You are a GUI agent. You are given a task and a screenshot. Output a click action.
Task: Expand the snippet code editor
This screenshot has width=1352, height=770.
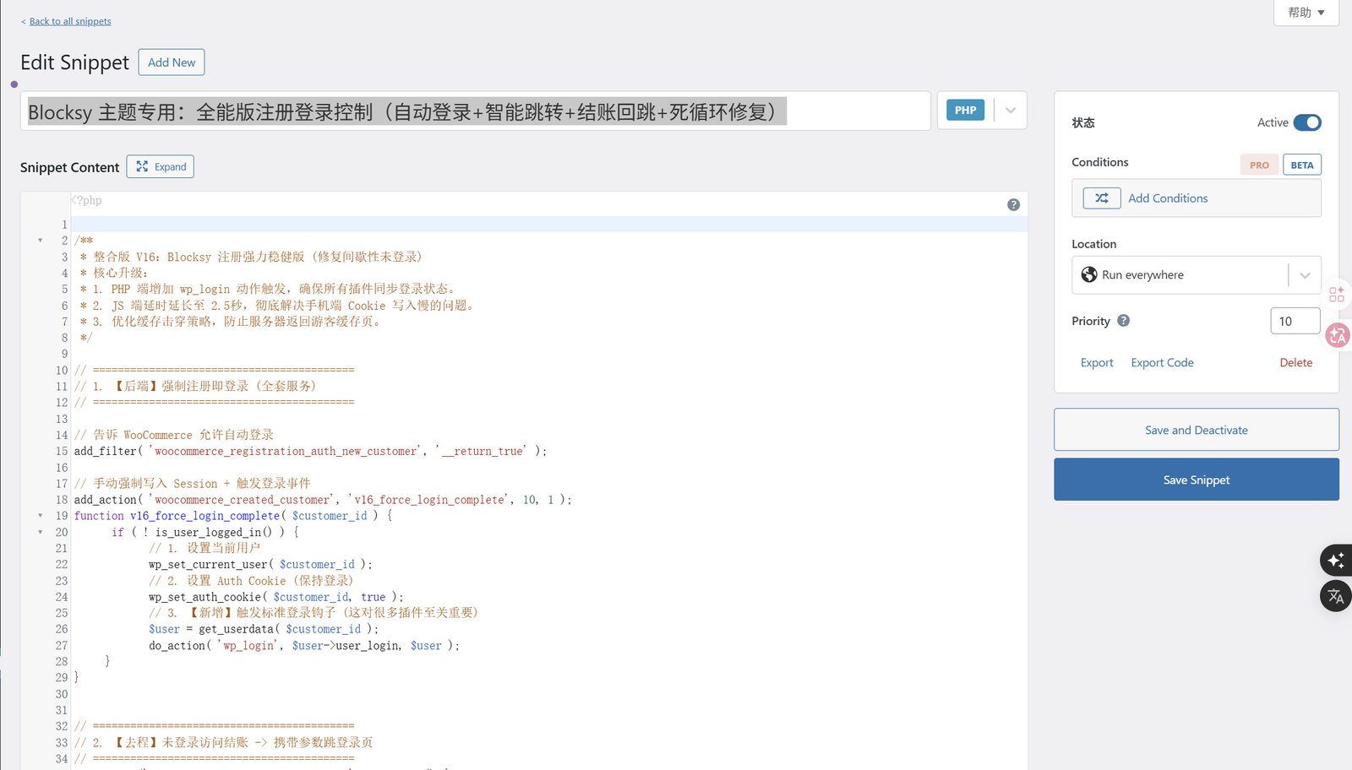click(x=161, y=167)
